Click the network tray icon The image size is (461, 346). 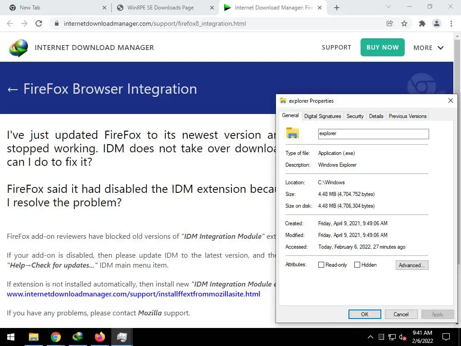392,337
